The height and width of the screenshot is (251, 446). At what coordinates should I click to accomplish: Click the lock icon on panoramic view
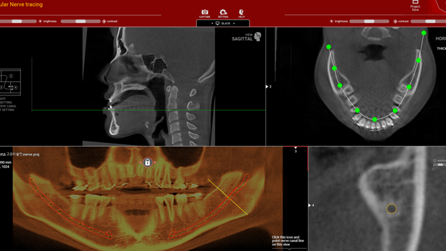(148, 162)
